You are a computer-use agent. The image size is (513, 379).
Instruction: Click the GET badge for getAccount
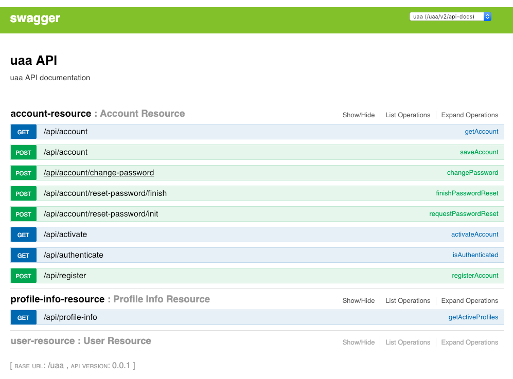pos(23,132)
